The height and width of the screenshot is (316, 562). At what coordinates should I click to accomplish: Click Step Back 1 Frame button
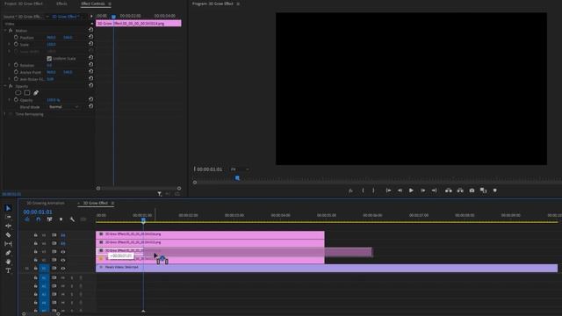tap(400, 190)
